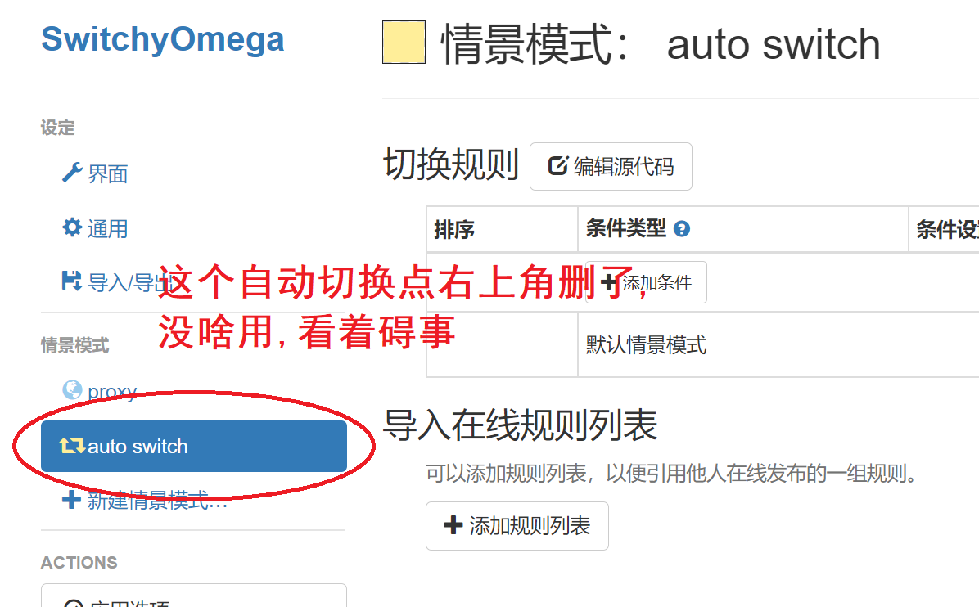Click the gear icon beside 通用
This screenshot has height=607, width=979.
[72, 227]
